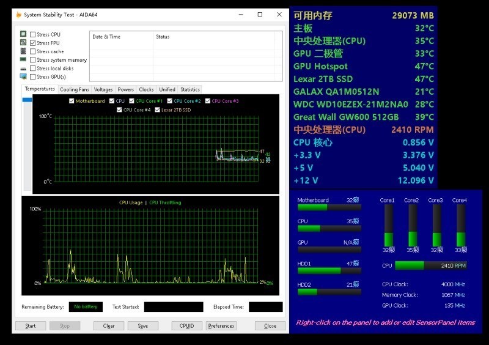Uncheck the Lexar 2TB SSD graph checkbox
Screen dimensions: 489x345
157,110
